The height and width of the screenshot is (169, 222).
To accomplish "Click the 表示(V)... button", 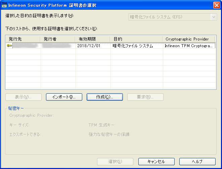I will [x=24, y=97].
